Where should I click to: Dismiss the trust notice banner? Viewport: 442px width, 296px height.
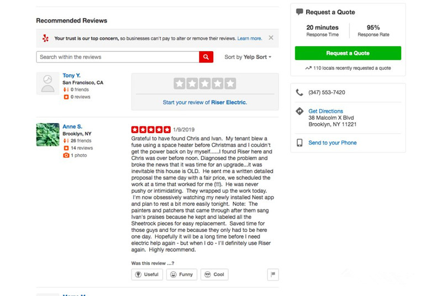271,38
